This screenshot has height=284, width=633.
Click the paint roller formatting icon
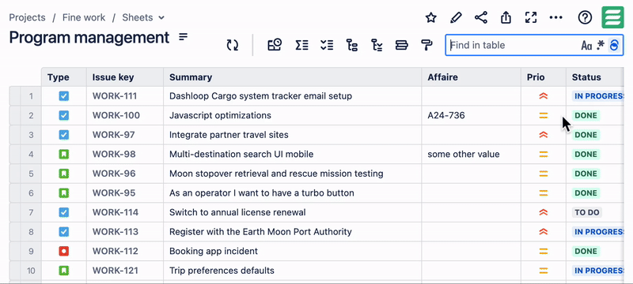tap(426, 45)
